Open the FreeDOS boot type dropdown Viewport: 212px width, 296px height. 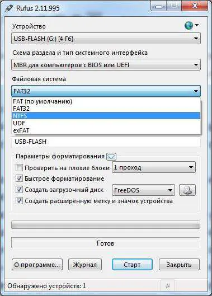143,190
